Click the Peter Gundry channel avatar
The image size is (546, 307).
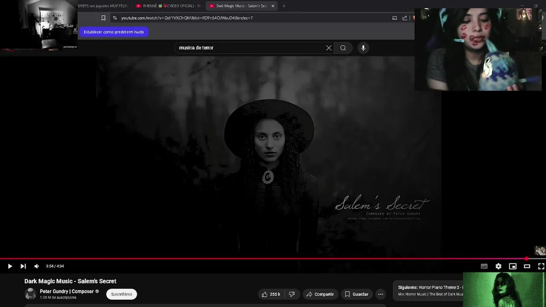30,294
